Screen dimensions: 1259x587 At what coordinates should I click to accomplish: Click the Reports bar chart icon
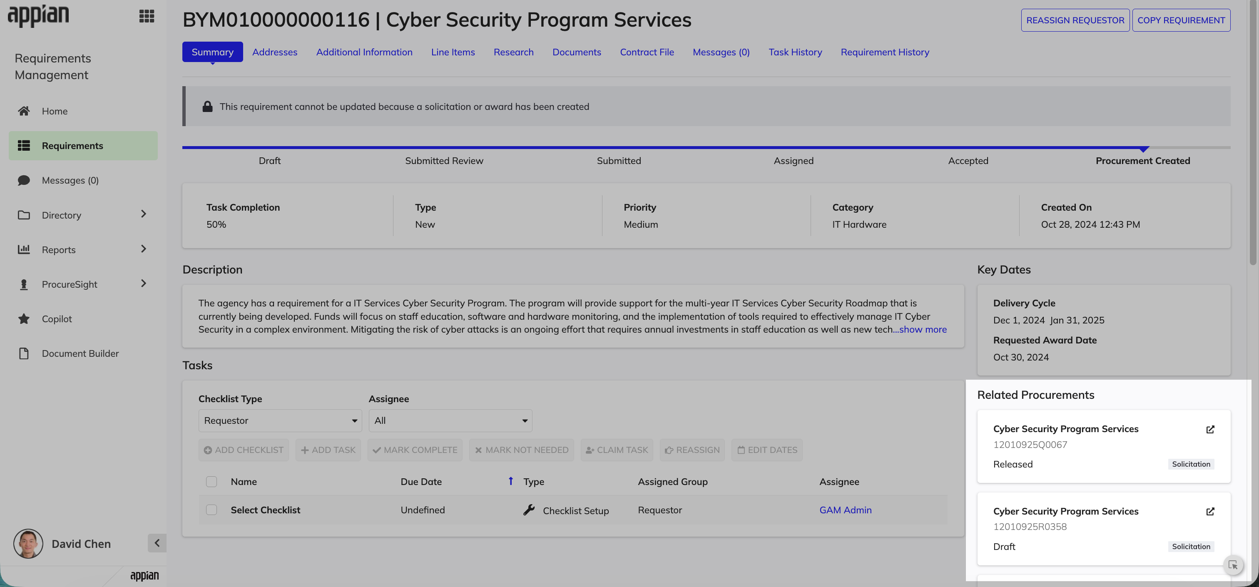24,249
